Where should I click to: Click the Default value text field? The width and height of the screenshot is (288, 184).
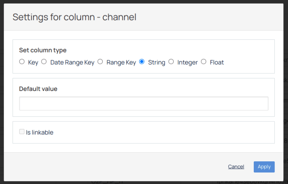point(143,103)
